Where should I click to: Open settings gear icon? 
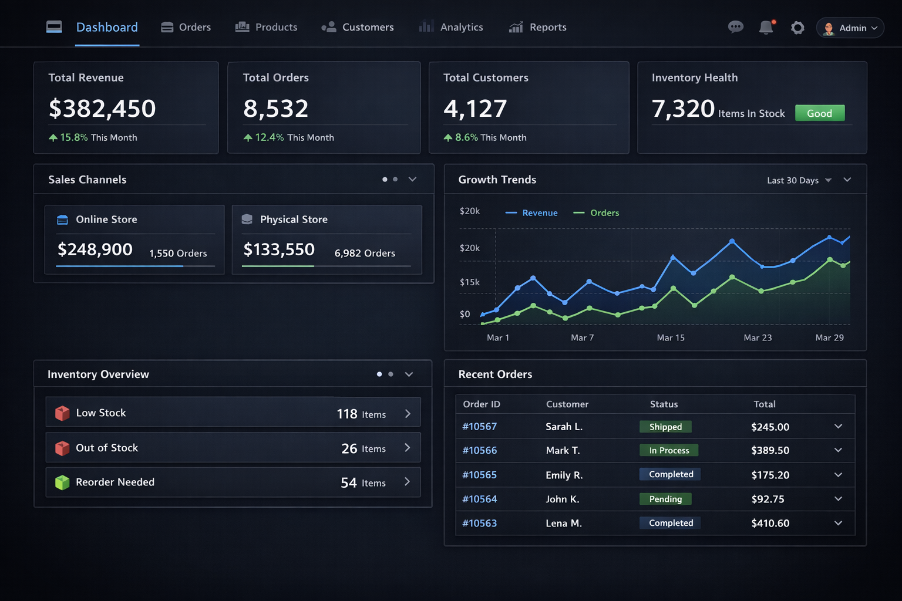pyautogui.click(x=797, y=28)
